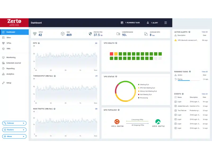Click View All under Active Alerts
Image resolution: width=212 pixels, height=159 pixels.
(x=205, y=32)
